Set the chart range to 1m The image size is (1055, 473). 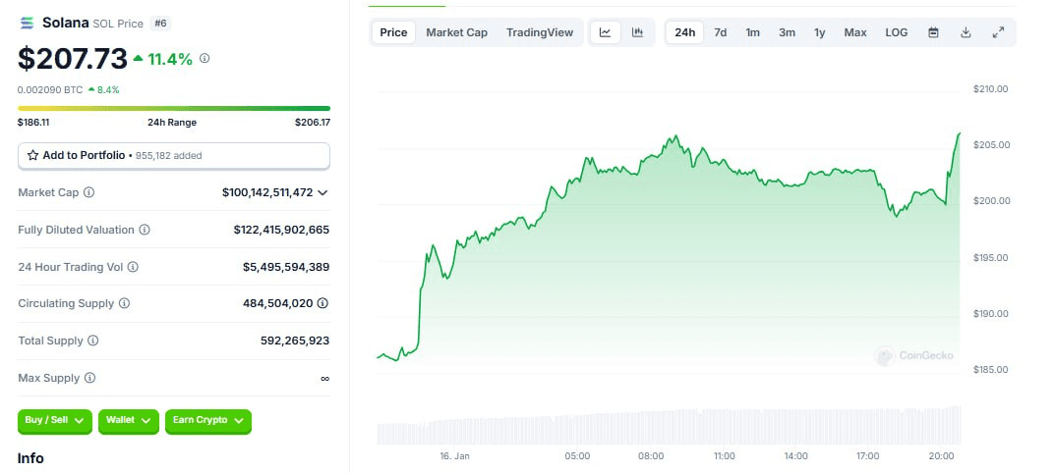coord(752,32)
